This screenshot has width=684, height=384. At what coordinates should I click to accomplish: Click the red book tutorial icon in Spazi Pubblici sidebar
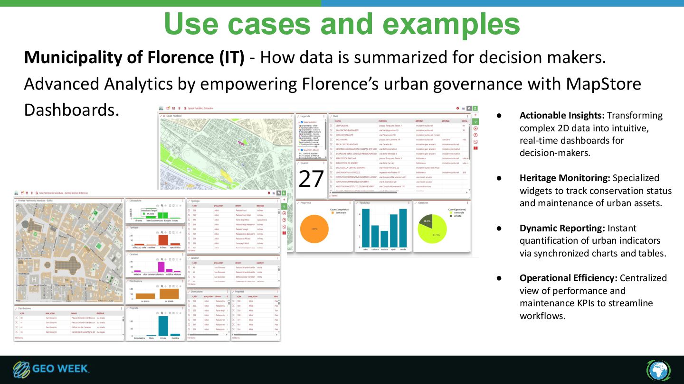point(475,148)
